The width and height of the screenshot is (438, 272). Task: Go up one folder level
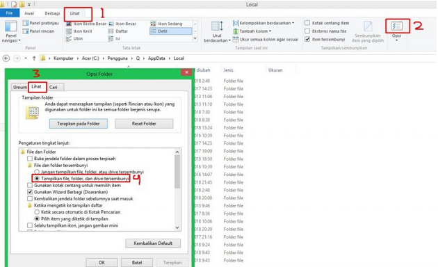click(x=34, y=58)
